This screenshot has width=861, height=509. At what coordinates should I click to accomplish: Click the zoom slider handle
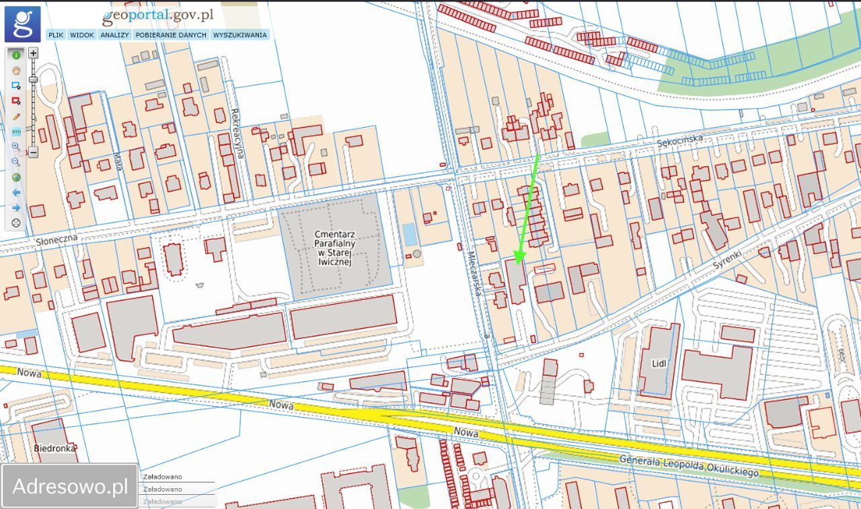[x=33, y=80]
